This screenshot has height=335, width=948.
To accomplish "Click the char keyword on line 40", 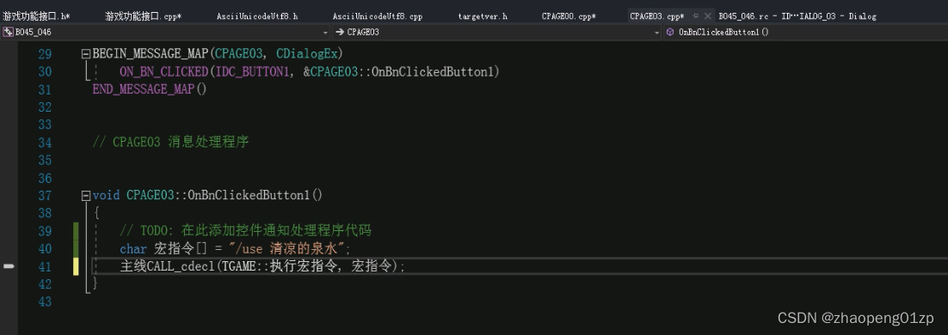I will pyautogui.click(x=133, y=249).
